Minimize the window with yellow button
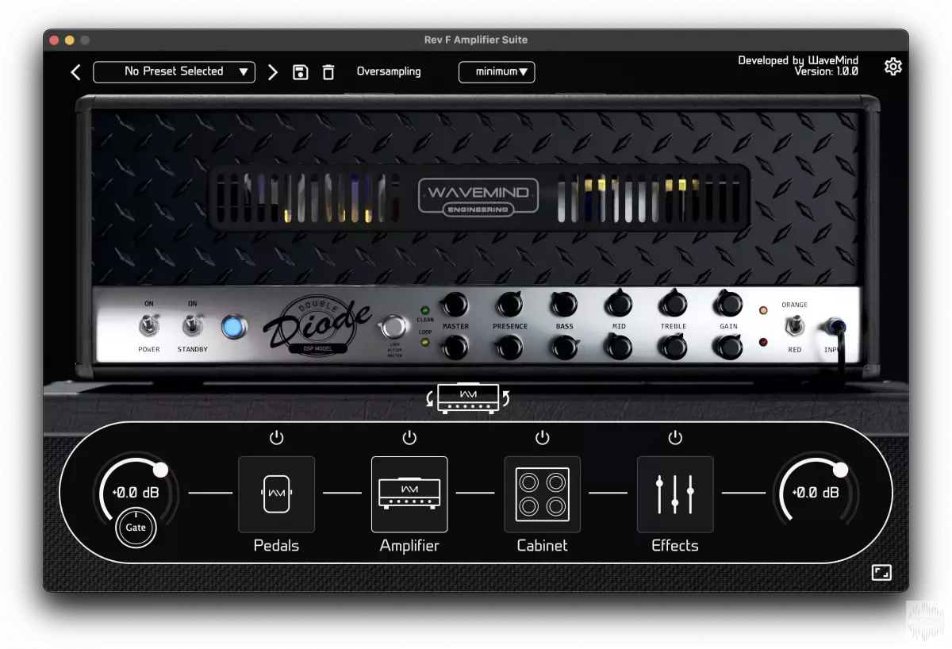The height and width of the screenshot is (649, 952). tap(70, 40)
